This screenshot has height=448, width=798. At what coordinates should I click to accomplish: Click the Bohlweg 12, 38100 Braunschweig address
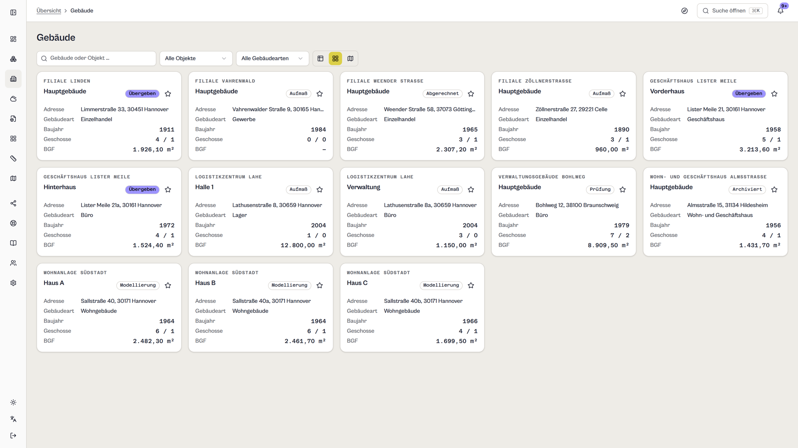(x=577, y=205)
